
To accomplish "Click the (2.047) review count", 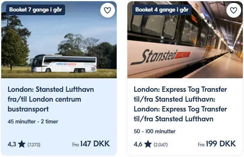I will pos(160,145).
